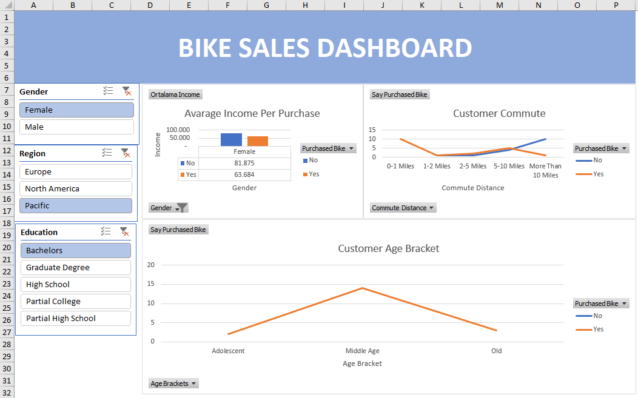Select North America in the Region slicer
This screenshot has width=638, height=398.
point(76,188)
